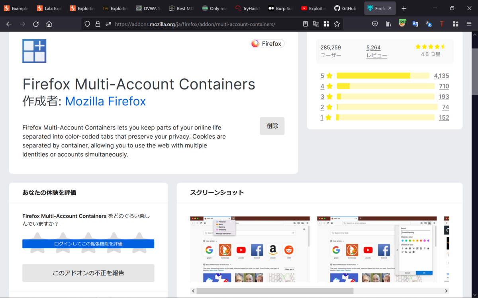This screenshot has width=478, height=298.
Task: Close the active Firefox add-ons tab
Action: pyautogui.click(x=390, y=8)
